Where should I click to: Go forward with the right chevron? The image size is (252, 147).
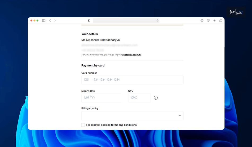pos(55,21)
